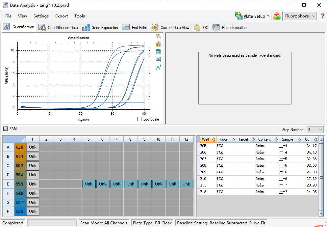327x227 pixels.
Task: Select the Unk well in row H column 1
Action: coord(33,211)
